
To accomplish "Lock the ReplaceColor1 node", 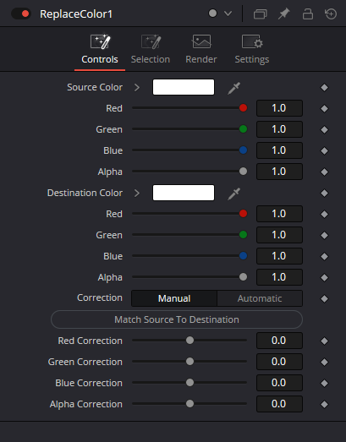I will [x=308, y=14].
